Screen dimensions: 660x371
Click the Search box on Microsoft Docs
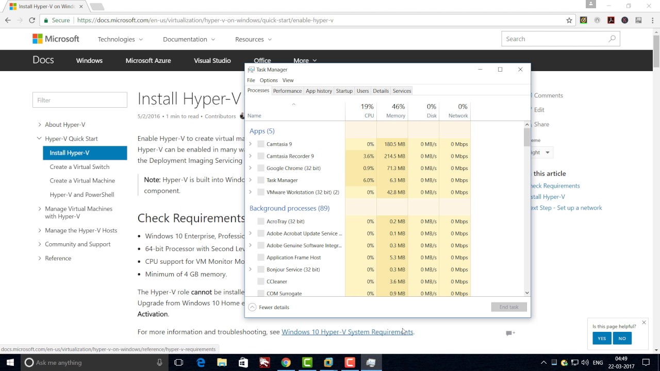pos(560,39)
